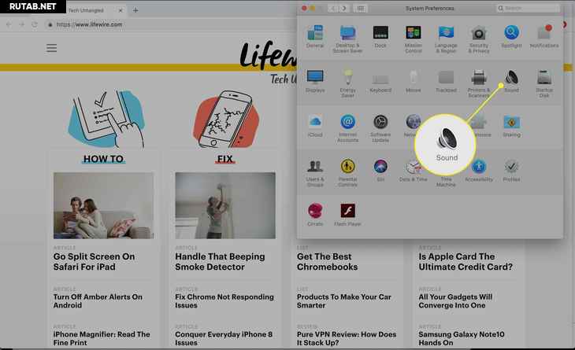Click System Preferences forward arrow
Viewport: 575px width, 350px height.
click(344, 8)
